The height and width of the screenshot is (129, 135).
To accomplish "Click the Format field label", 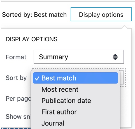I will coord(16,57).
